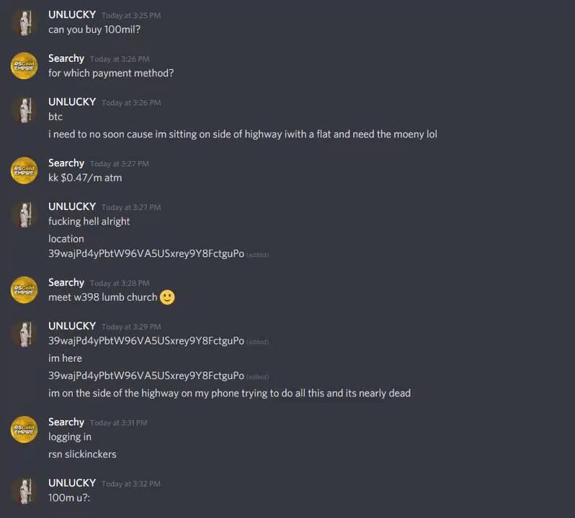The image size is (575, 518).
Task: Click the 'for which payment method?' message
Action: [x=111, y=73]
